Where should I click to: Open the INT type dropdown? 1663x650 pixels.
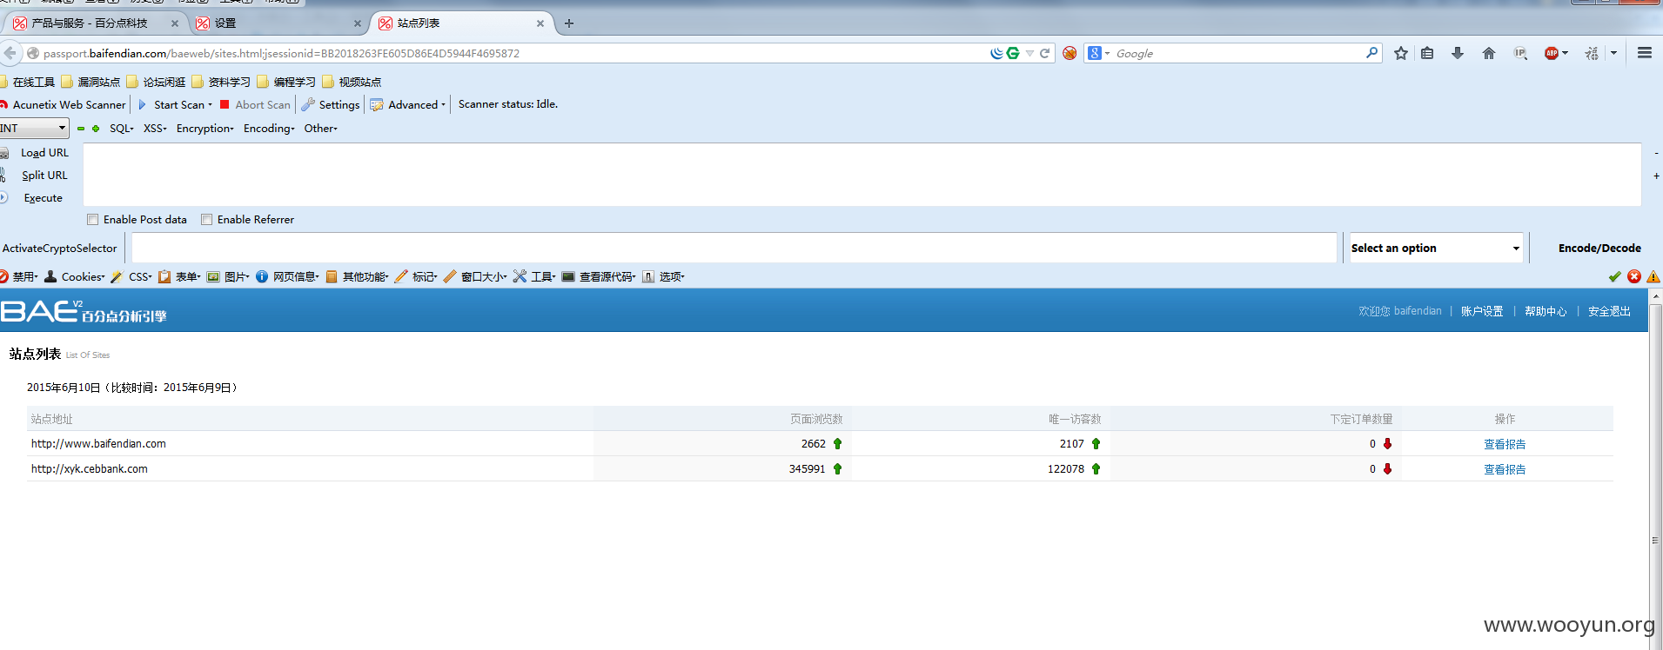point(34,129)
